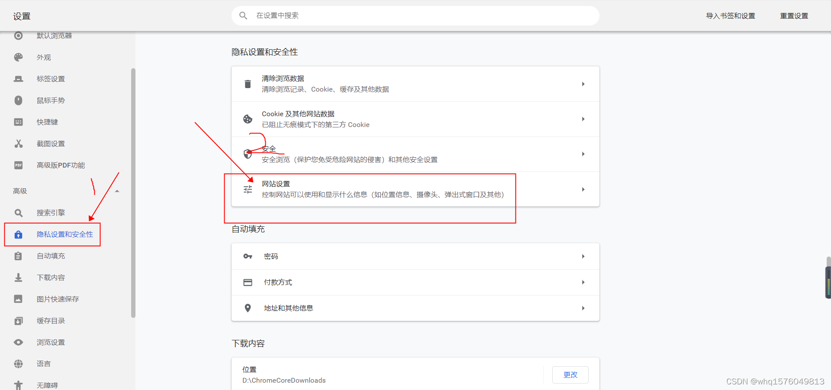Click the download icon beside 下载内容
The width and height of the screenshot is (831, 390).
(x=18, y=277)
